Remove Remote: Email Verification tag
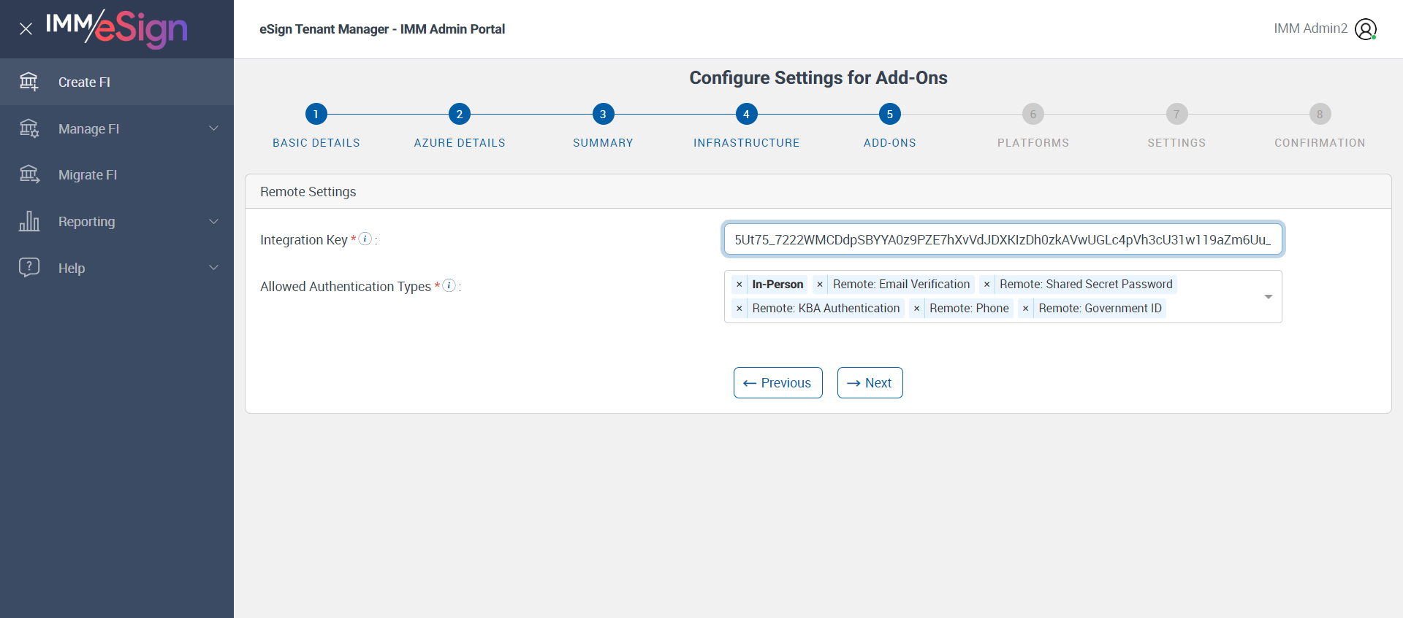Viewport: 1403px width, 618px height. (820, 285)
